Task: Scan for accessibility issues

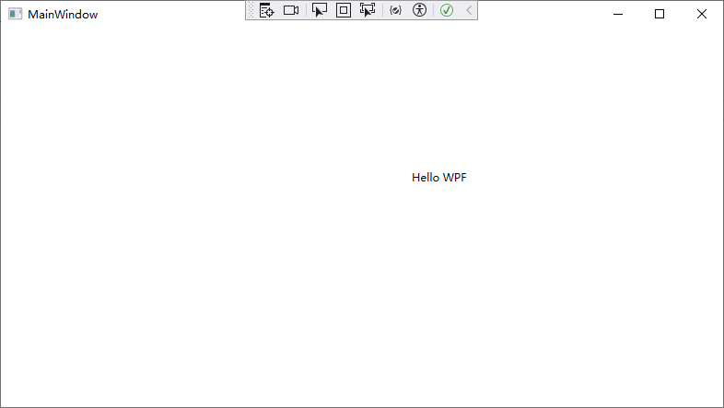Action: pos(420,10)
